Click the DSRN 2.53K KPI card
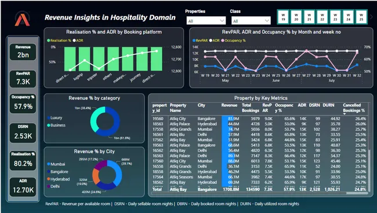This screenshot has width=377, height=213. [23, 133]
